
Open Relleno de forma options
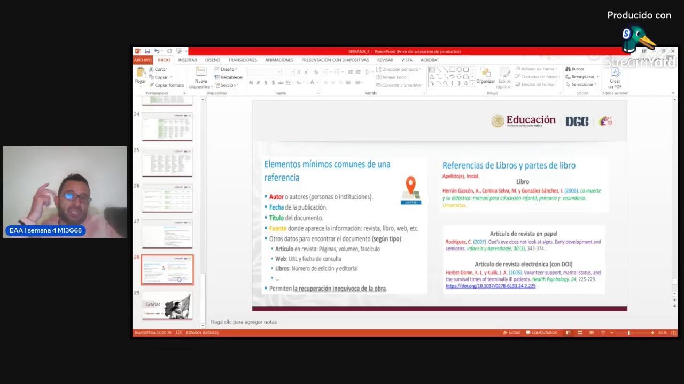(x=535, y=69)
